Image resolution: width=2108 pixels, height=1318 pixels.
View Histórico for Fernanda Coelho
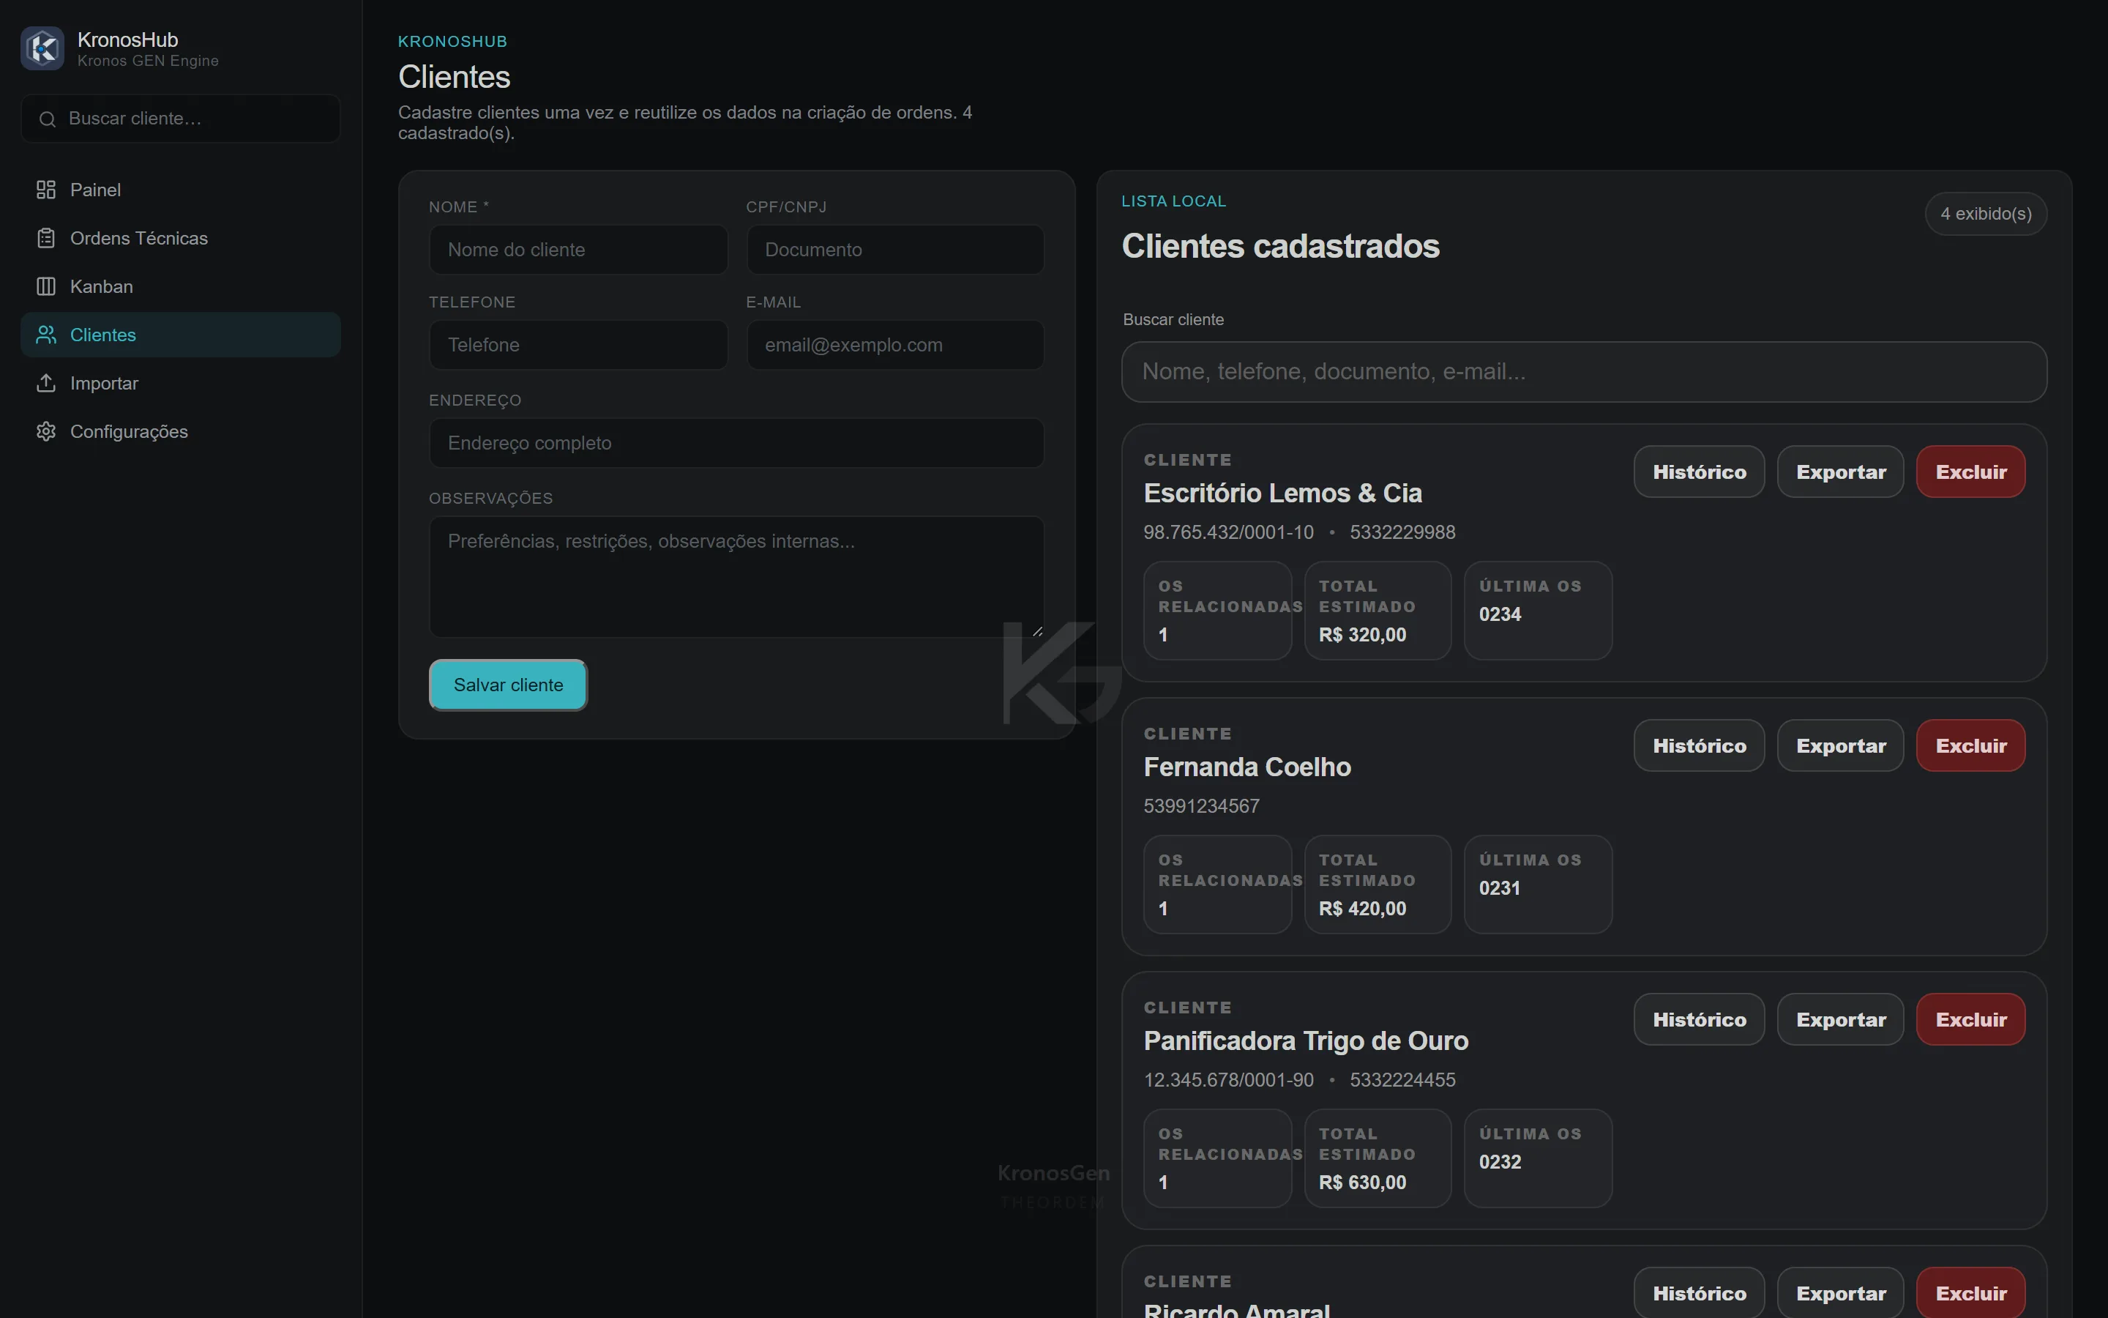[x=1699, y=745]
